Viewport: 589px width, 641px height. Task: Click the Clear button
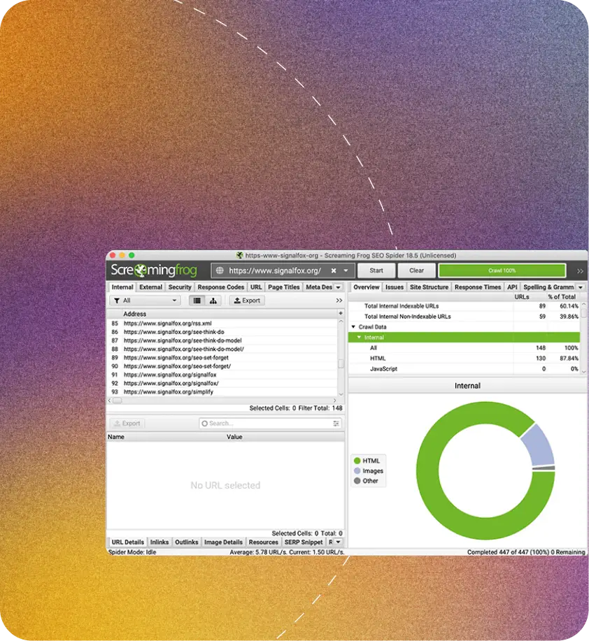(416, 271)
